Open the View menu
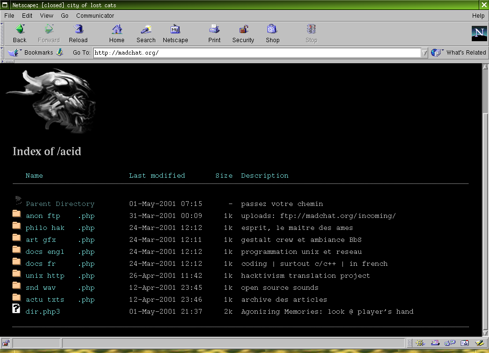Screen dimensions: 489x353 46,15
